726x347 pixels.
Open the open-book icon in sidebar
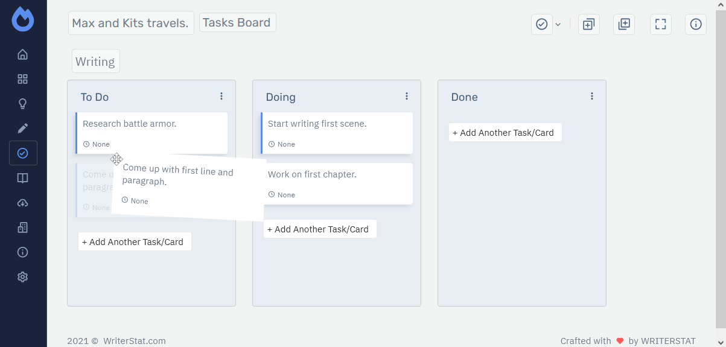[22, 178]
